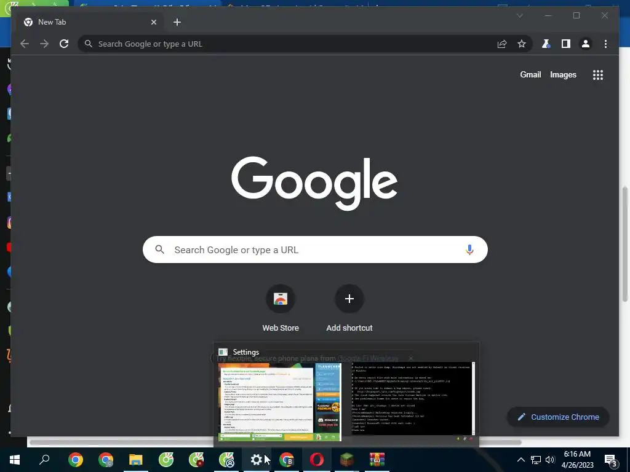Viewport: 630px width, 472px height.
Task: Open the volume speaker tray icon
Action: [x=550, y=460]
